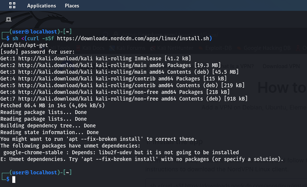This screenshot has height=187, width=307.
Task: Click the '[41.2 kB]' size value
Action: (x=178, y=58)
